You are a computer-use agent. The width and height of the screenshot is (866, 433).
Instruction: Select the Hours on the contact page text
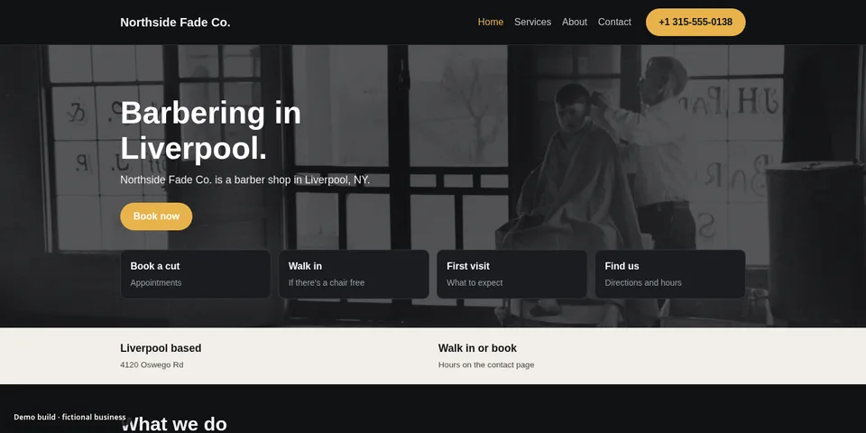click(x=486, y=365)
